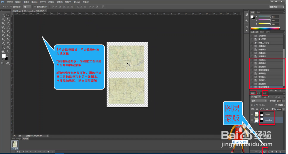Hide the chayan layer eye icon

(x=252, y=114)
